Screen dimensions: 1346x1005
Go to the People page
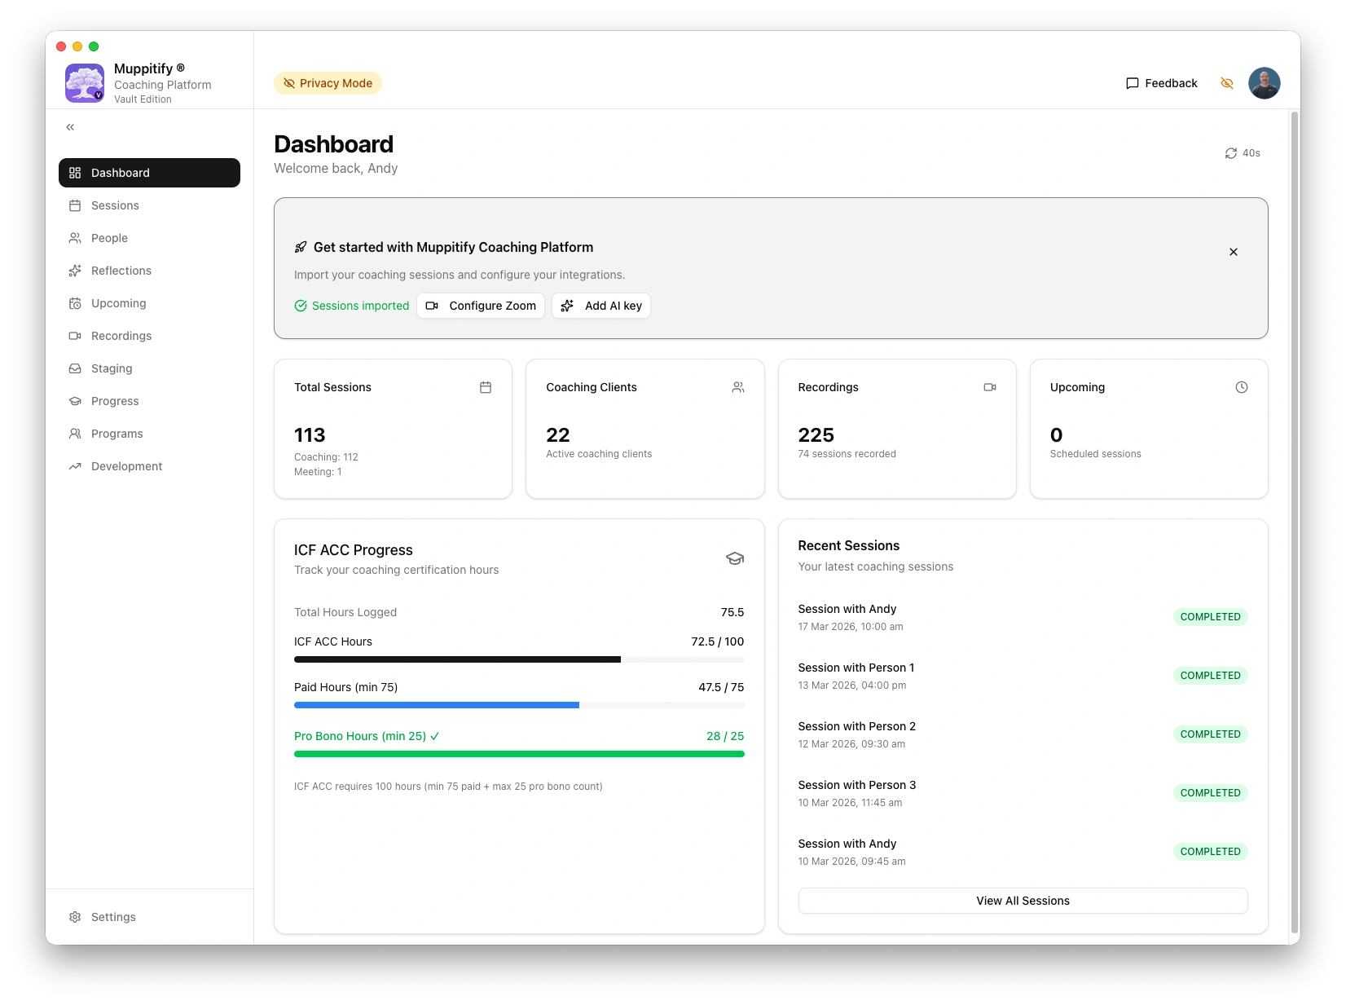109,238
